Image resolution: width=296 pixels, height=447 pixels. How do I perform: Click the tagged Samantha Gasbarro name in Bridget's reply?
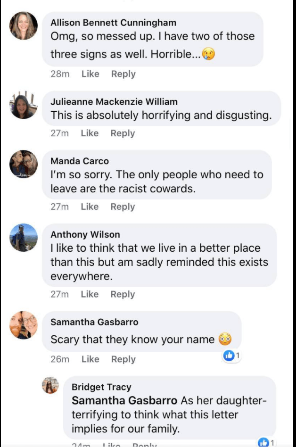[124, 400]
